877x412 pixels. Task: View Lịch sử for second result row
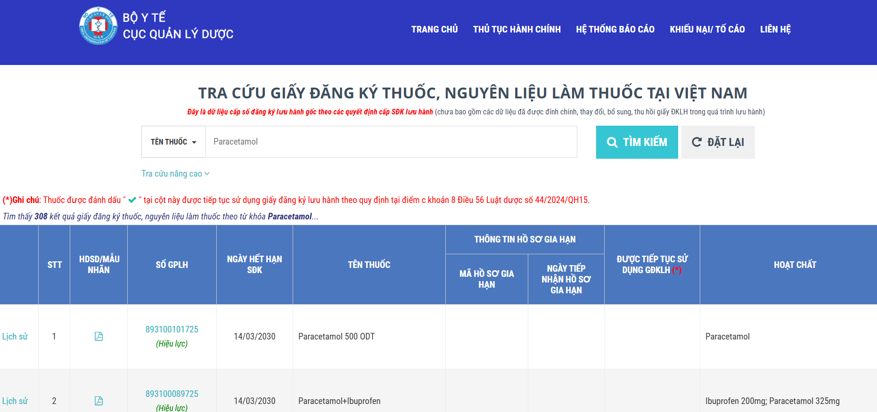pyautogui.click(x=15, y=401)
